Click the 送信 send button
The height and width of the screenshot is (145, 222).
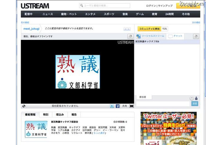pos(195,104)
